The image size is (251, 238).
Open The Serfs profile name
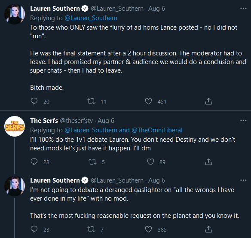tap(44, 121)
